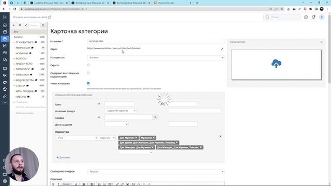Open the empty parameter values dropdown

[x=136, y=152]
